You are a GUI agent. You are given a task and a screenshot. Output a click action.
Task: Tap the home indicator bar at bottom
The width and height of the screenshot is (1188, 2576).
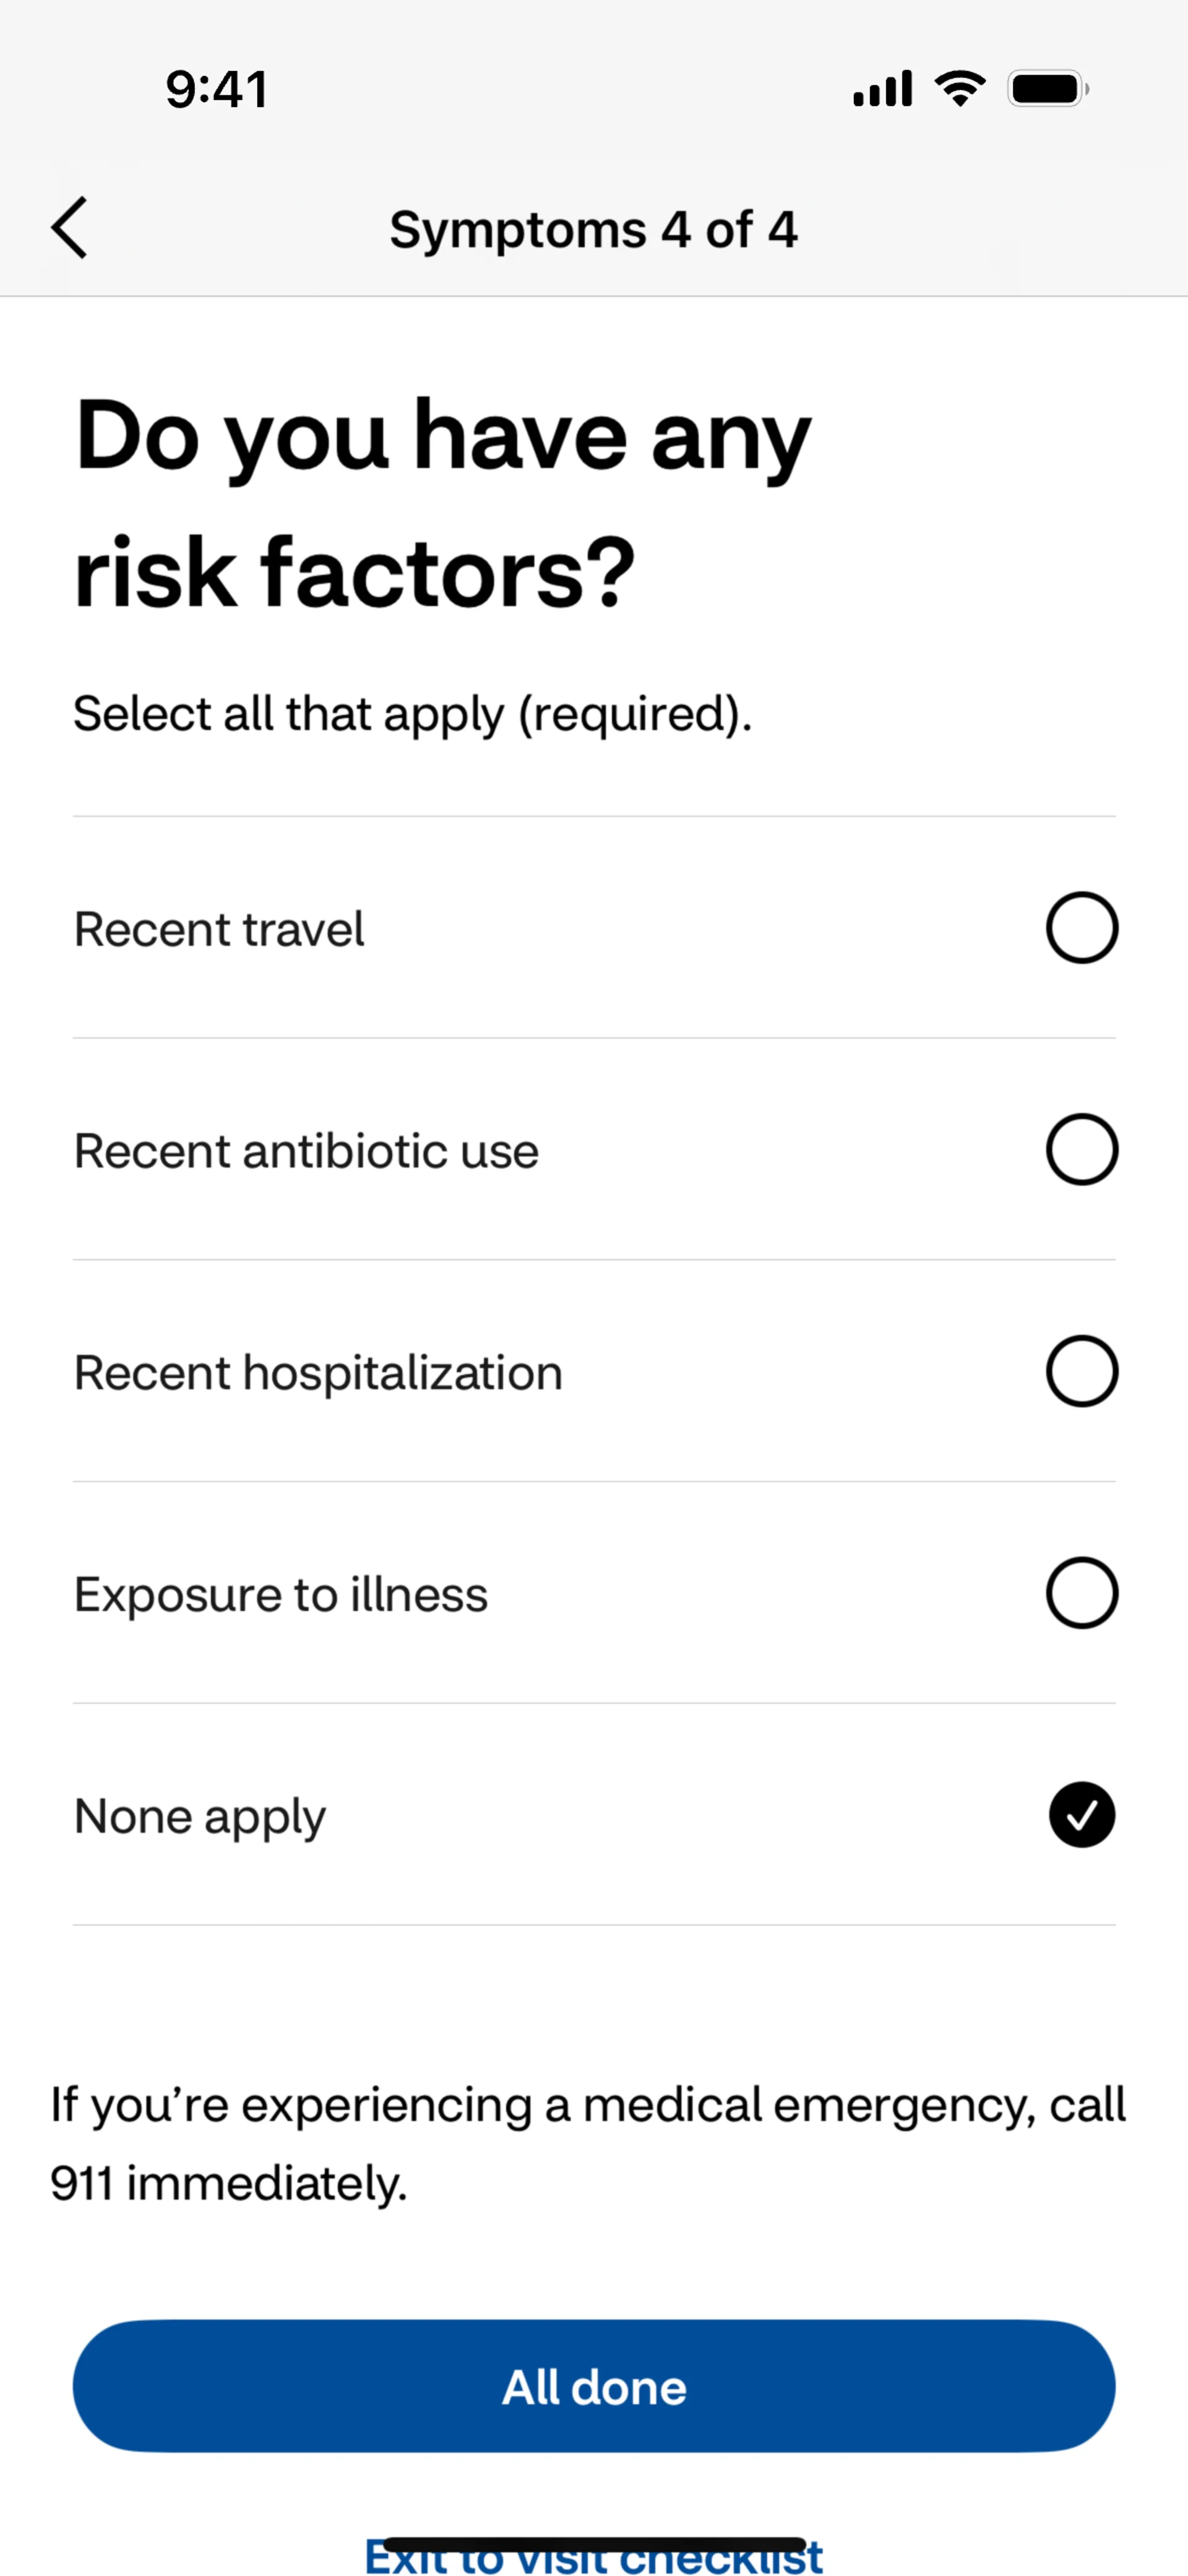click(594, 2544)
